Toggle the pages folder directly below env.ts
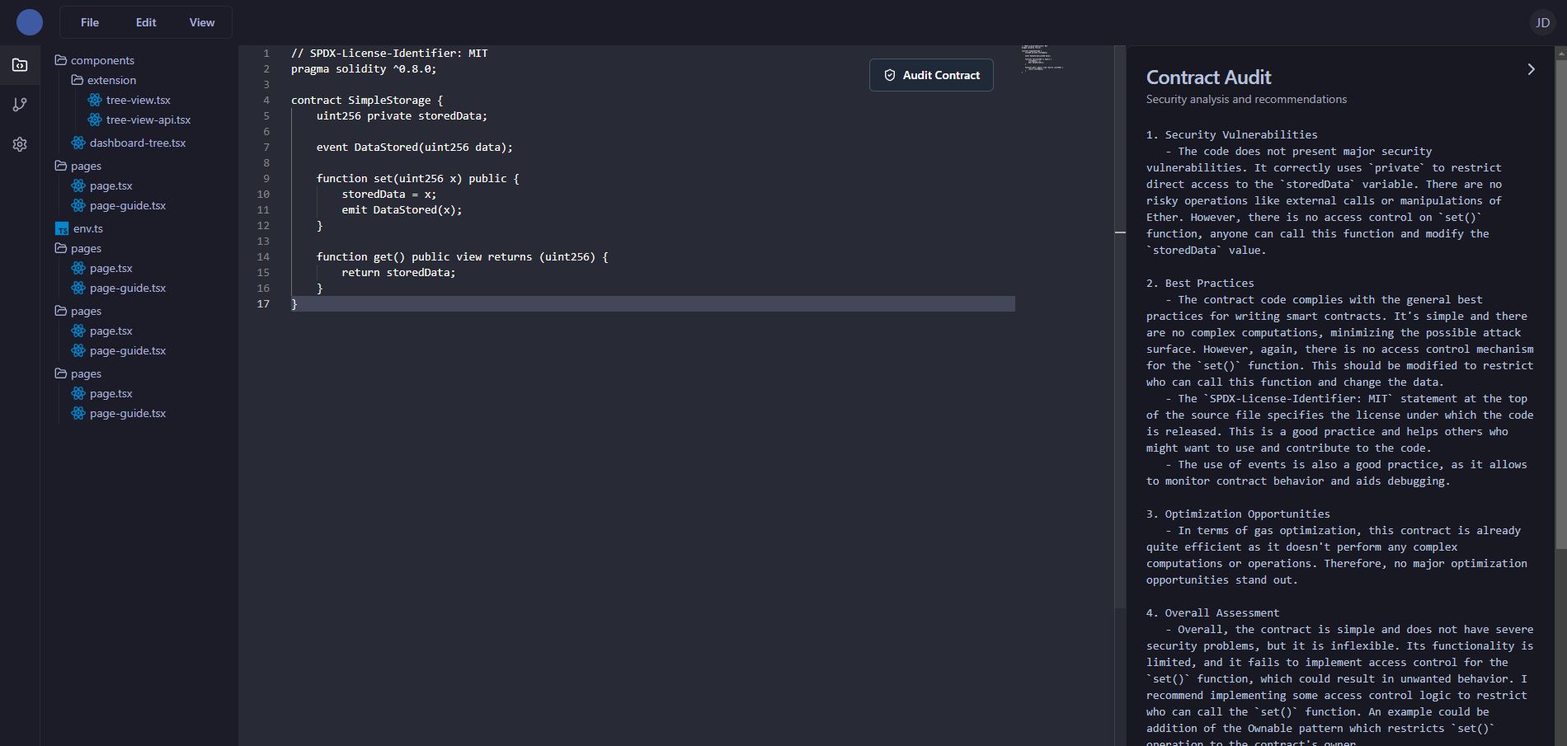This screenshot has height=746, width=1567. [78, 248]
